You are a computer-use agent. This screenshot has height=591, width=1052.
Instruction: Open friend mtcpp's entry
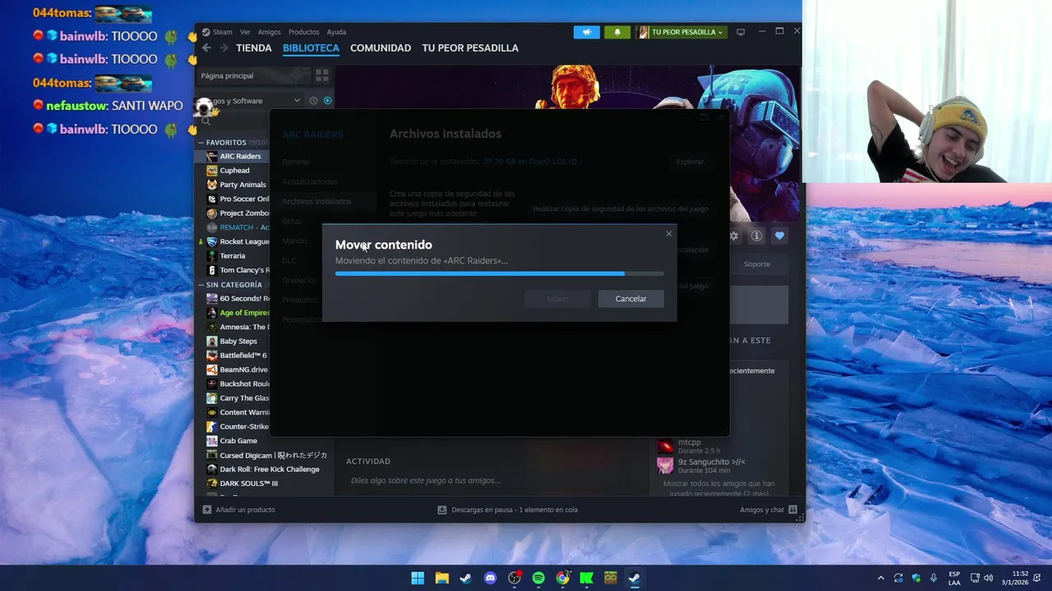point(690,446)
